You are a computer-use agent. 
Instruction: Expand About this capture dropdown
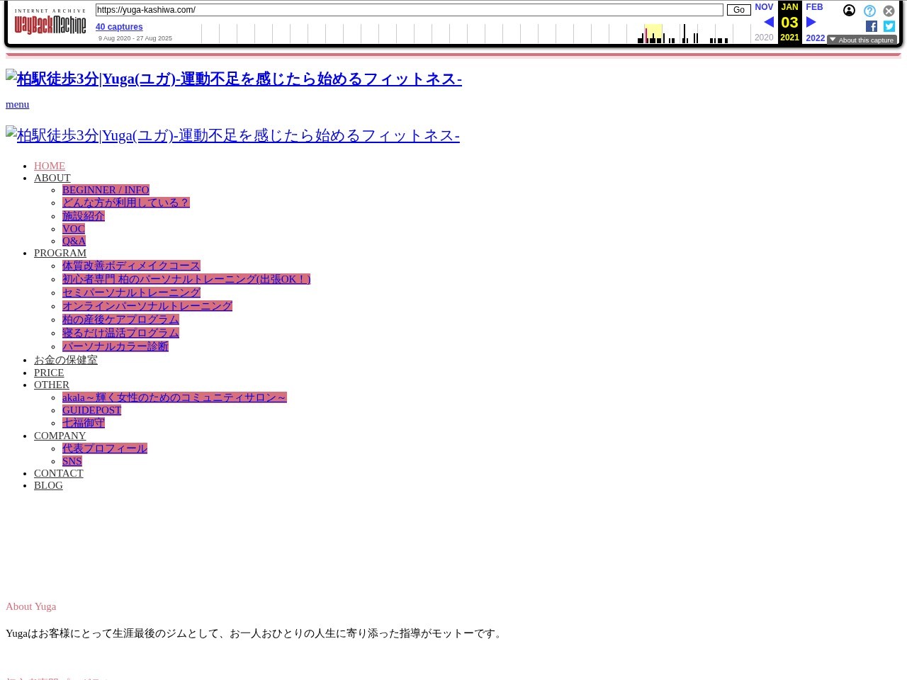tap(862, 40)
